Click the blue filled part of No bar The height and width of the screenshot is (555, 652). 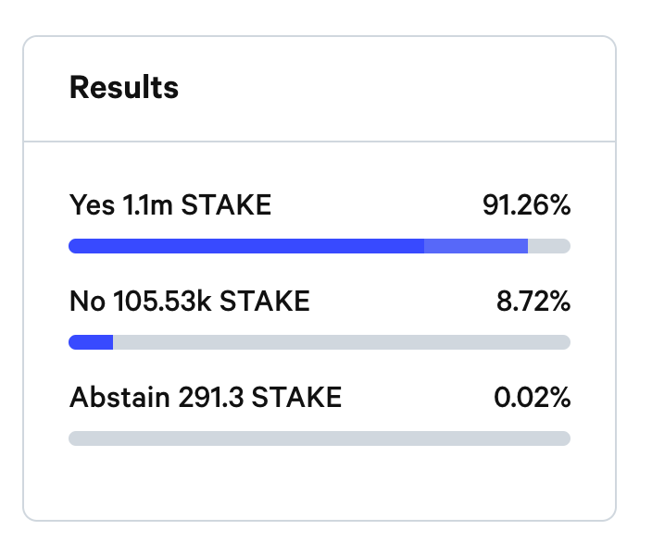(x=91, y=342)
